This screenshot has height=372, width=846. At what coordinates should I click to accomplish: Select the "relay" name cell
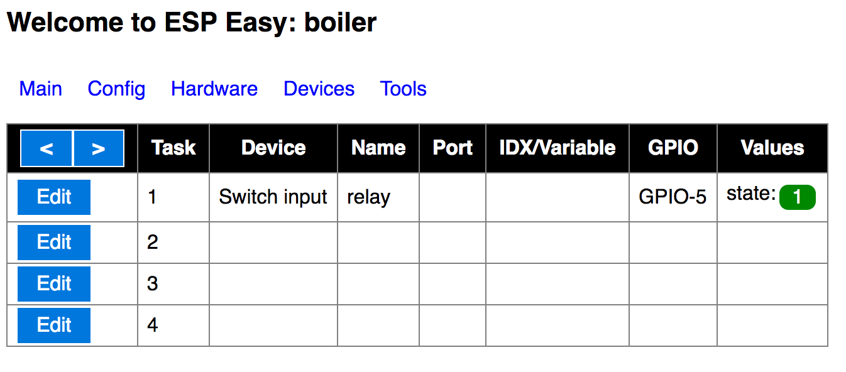click(x=368, y=197)
